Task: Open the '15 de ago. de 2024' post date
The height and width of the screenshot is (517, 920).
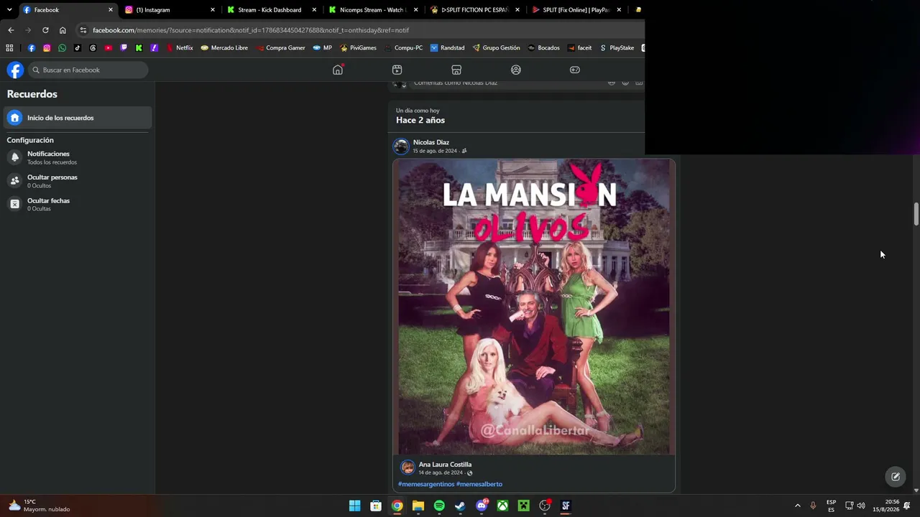Action: coord(435,151)
